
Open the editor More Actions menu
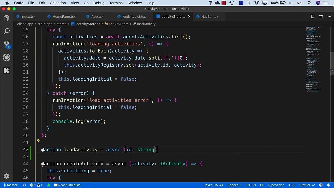tap(329, 16)
